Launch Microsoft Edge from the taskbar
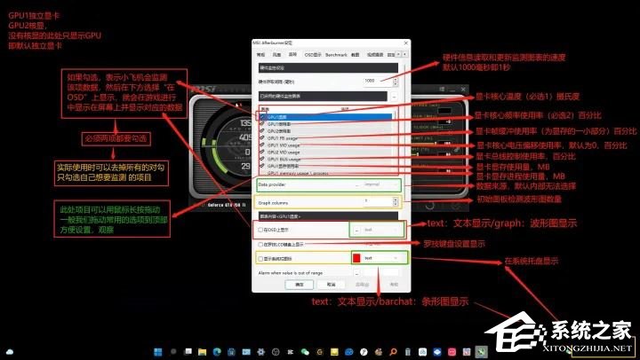The image size is (640, 360). coord(217,351)
